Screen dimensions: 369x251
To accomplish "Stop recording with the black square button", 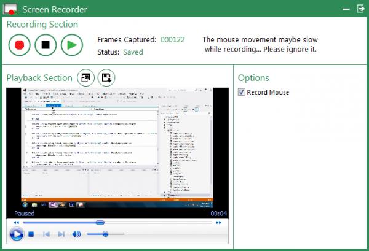I will (x=46, y=45).
